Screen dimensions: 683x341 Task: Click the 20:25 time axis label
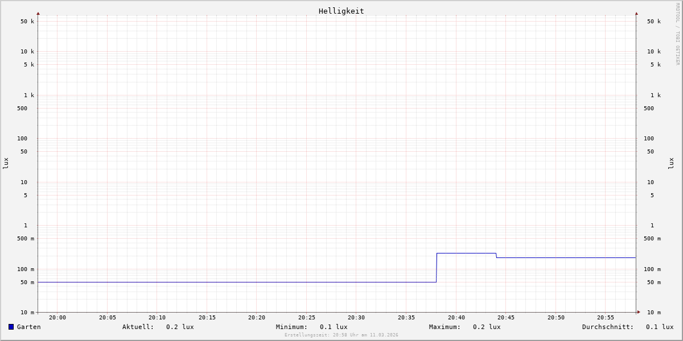(x=307, y=318)
